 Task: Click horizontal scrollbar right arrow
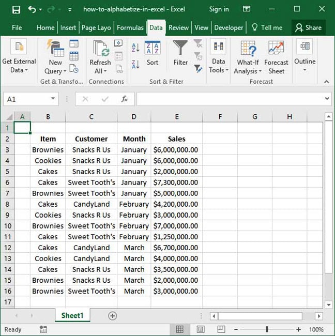(319, 316)
